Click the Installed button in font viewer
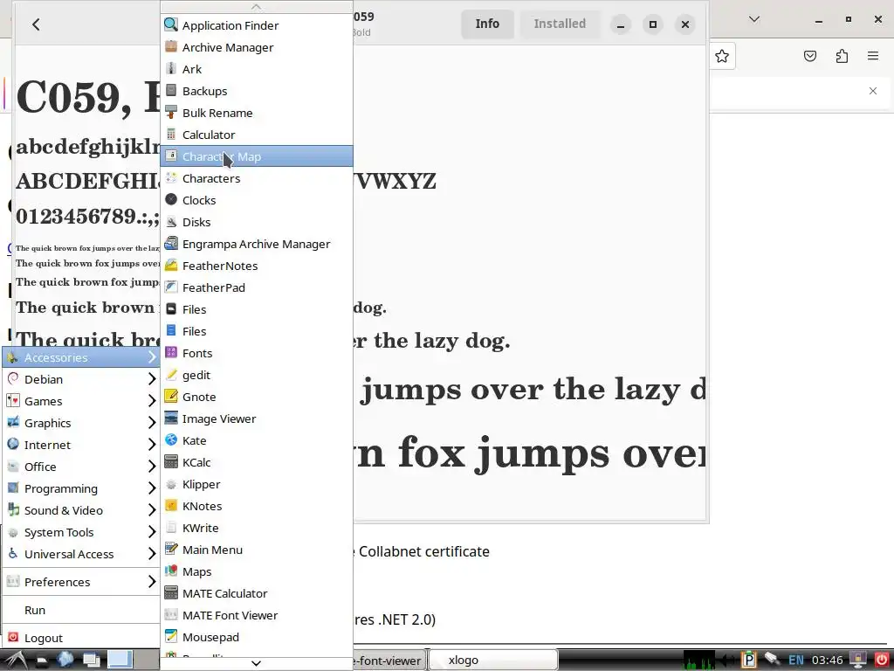Image resolution: width=894 pixels, height=671 pixels. coord(560,24)
